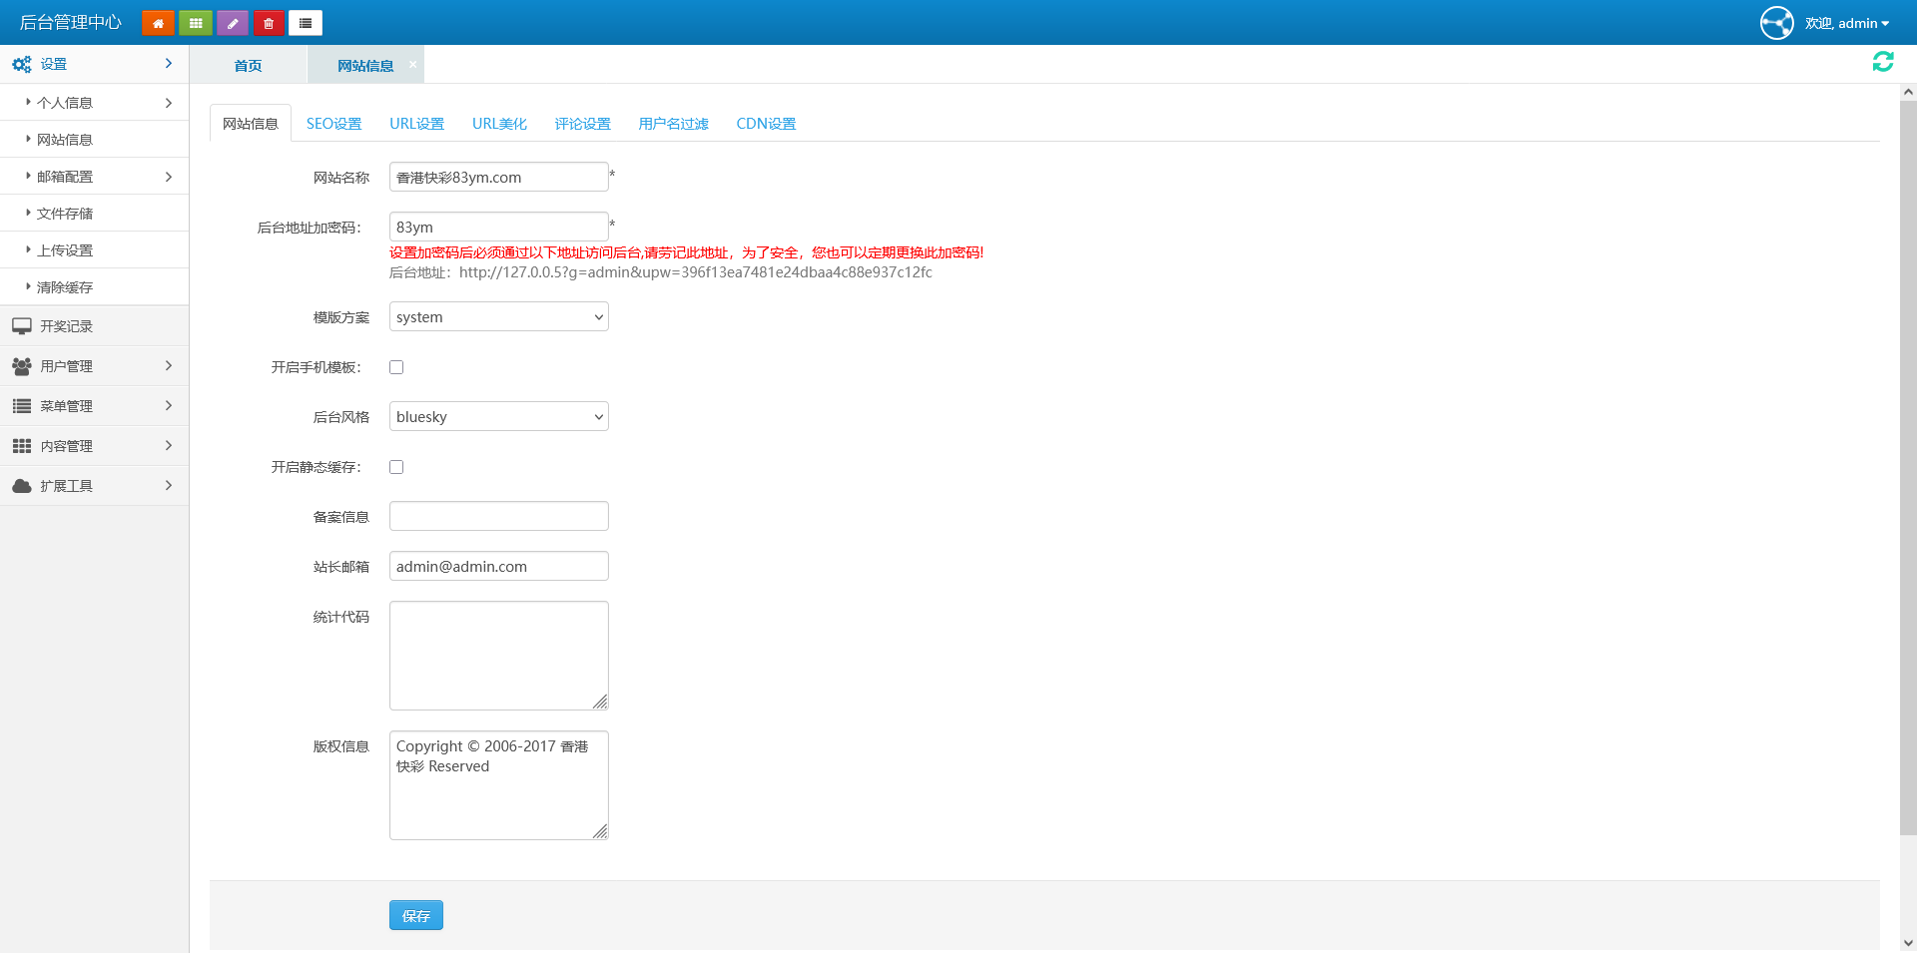Open the 欢迎 admin user menu

click(1847, 23)
